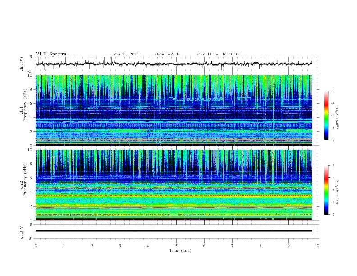Screen dimensions: 357x276
Task: Click the ch.1 "Frequency (kHz)" axis label
Action: [25, 105]
